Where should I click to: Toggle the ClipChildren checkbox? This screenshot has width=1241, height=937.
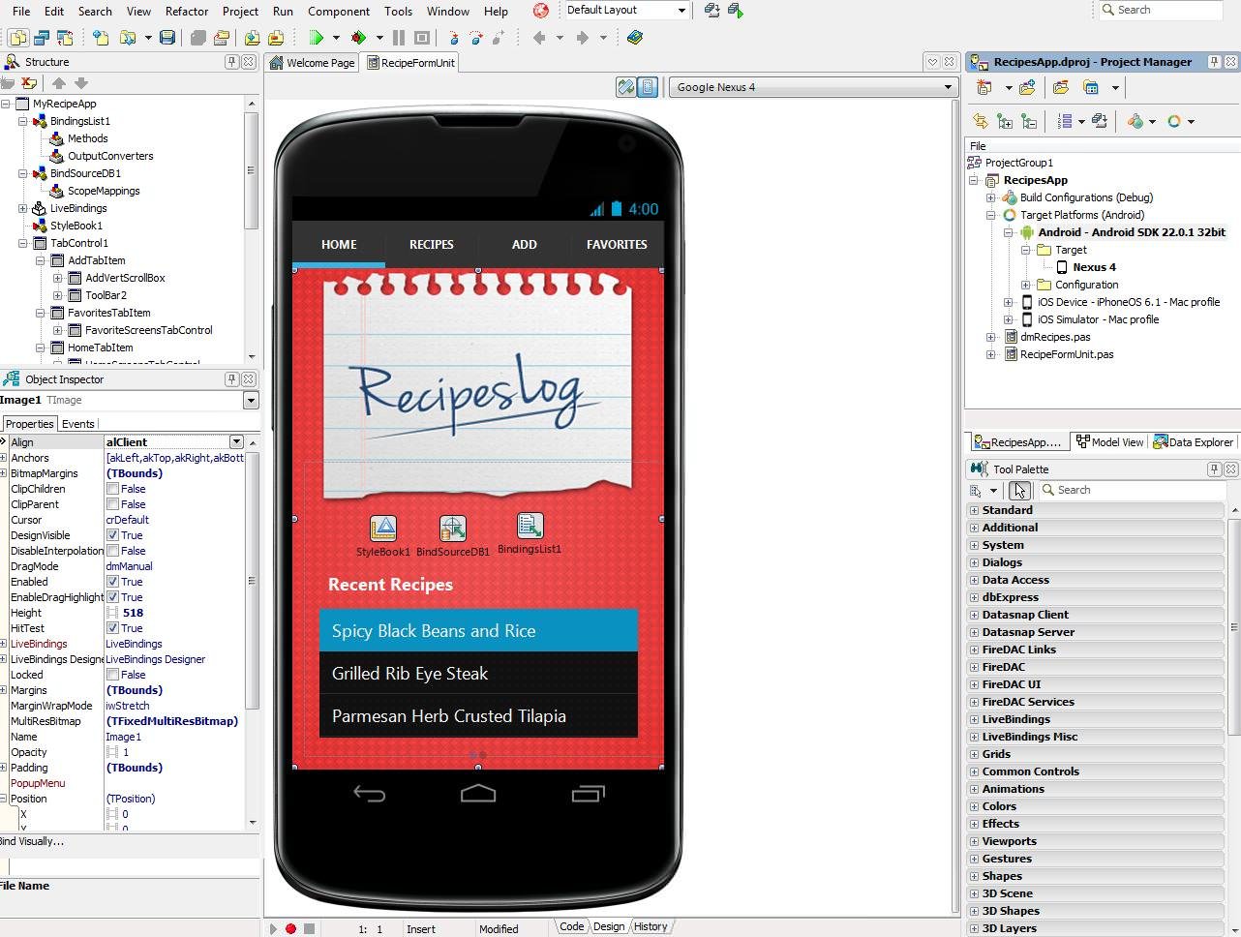click(x=112, y=489)
